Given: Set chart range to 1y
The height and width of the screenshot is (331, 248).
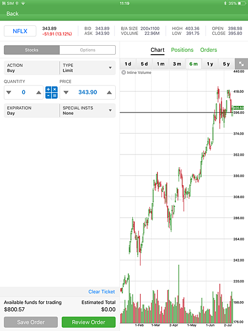Looking at the screenshot, I should pyautogui.click(x=210, y=64).
